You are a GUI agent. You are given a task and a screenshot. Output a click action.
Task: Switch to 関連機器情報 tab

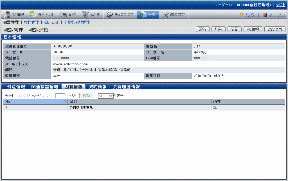[x=45, y=87]
